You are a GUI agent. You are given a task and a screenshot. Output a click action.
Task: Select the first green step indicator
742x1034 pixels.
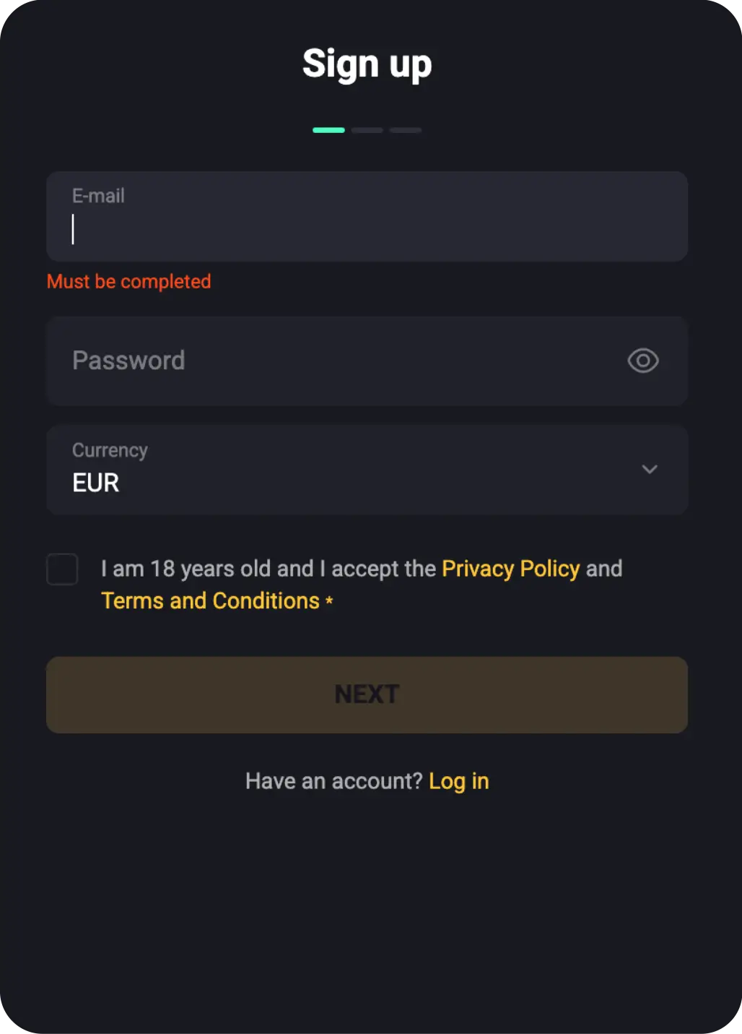click(328, 130)
